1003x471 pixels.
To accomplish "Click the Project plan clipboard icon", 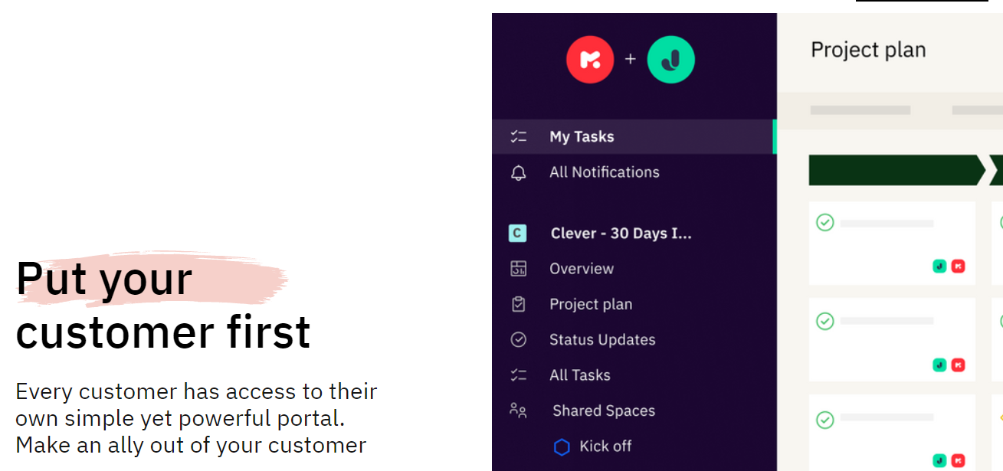I will [518, 303].
